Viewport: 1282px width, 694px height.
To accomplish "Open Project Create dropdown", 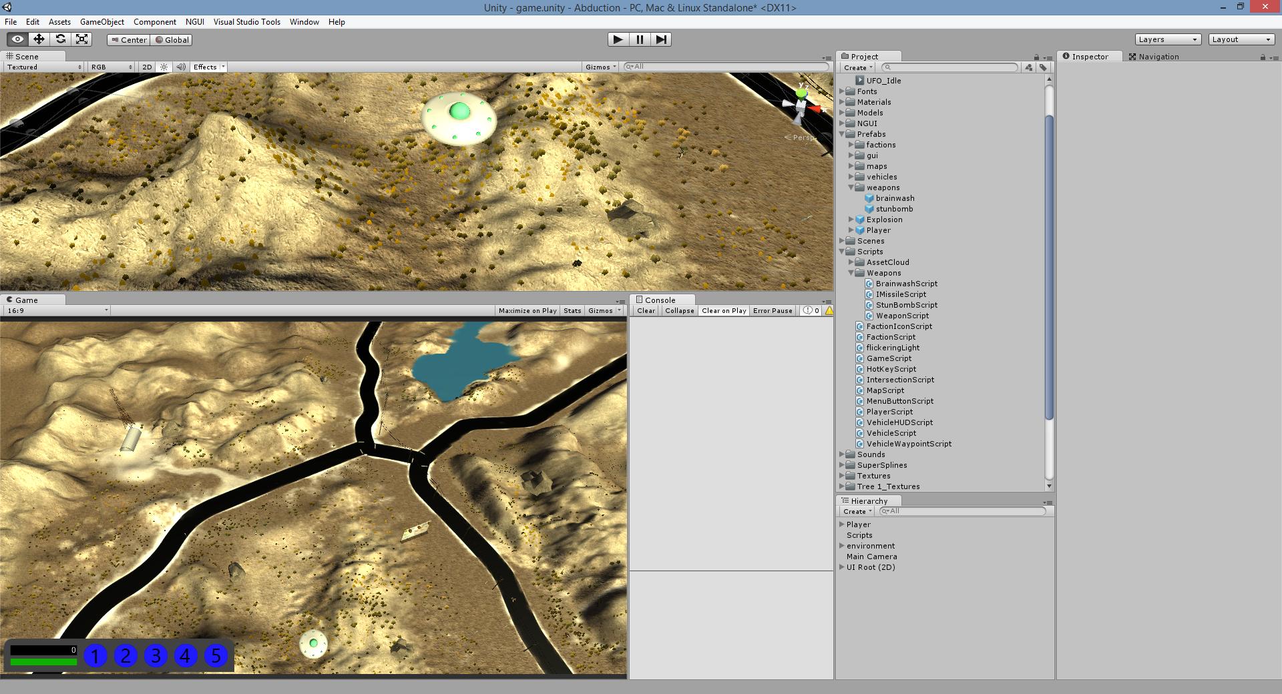I will (x=858, y=67).
